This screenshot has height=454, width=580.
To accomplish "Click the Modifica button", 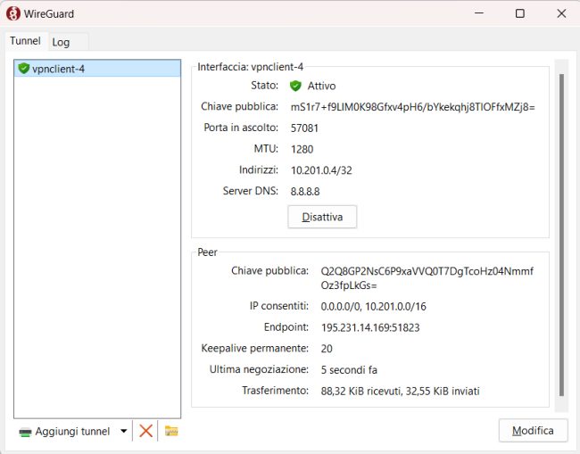I will (533, 430).
